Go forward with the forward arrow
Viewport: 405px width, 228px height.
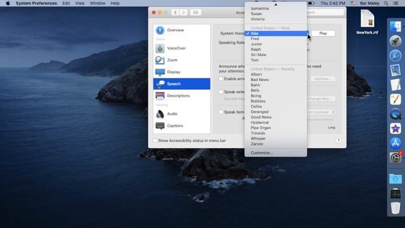184,13
